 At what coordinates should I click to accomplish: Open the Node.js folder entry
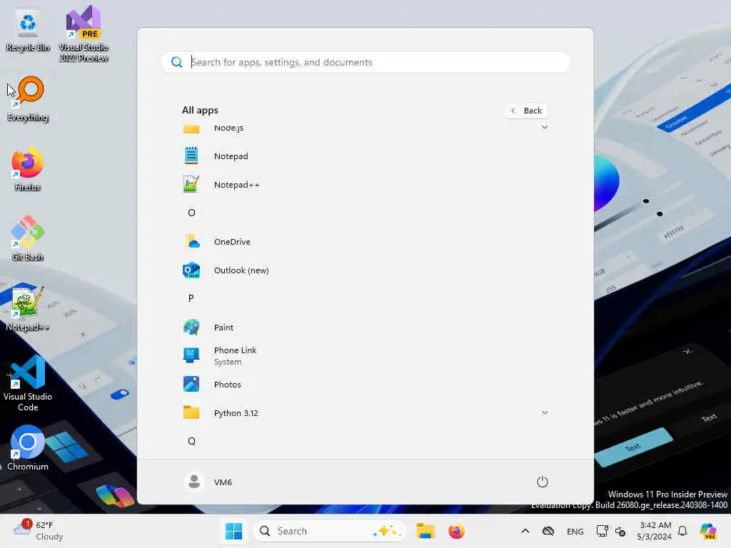coord(365,128)
